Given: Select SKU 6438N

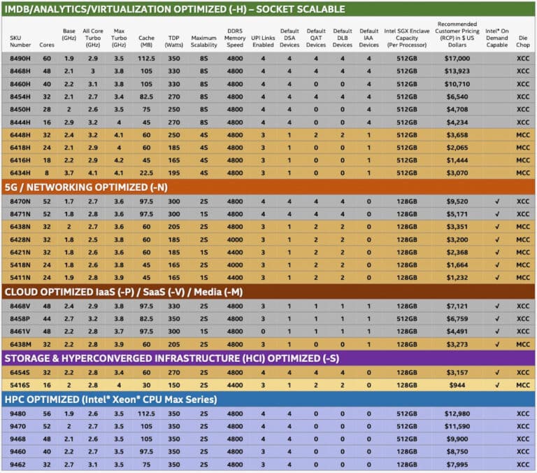Looking at the screenshot, I should [x=20, y=227].
